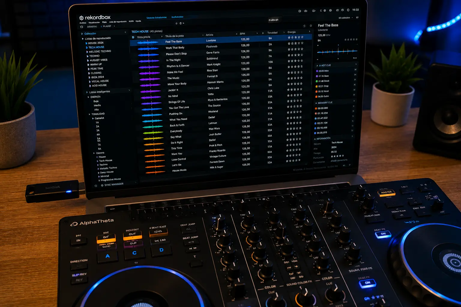Collapse the Género smart list group

click(x=94, y=153)
